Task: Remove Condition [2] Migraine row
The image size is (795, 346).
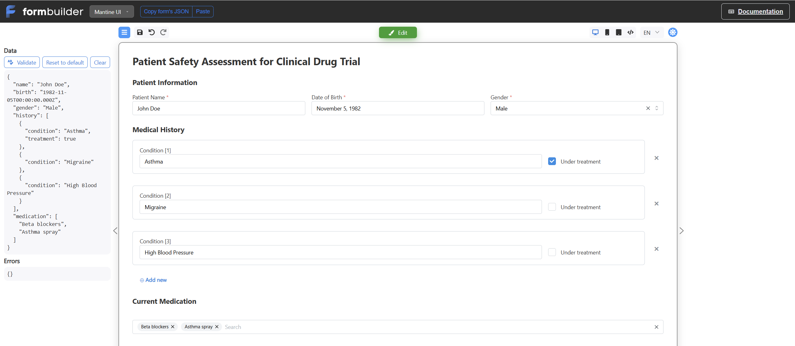Action: [x=657, y=204]
